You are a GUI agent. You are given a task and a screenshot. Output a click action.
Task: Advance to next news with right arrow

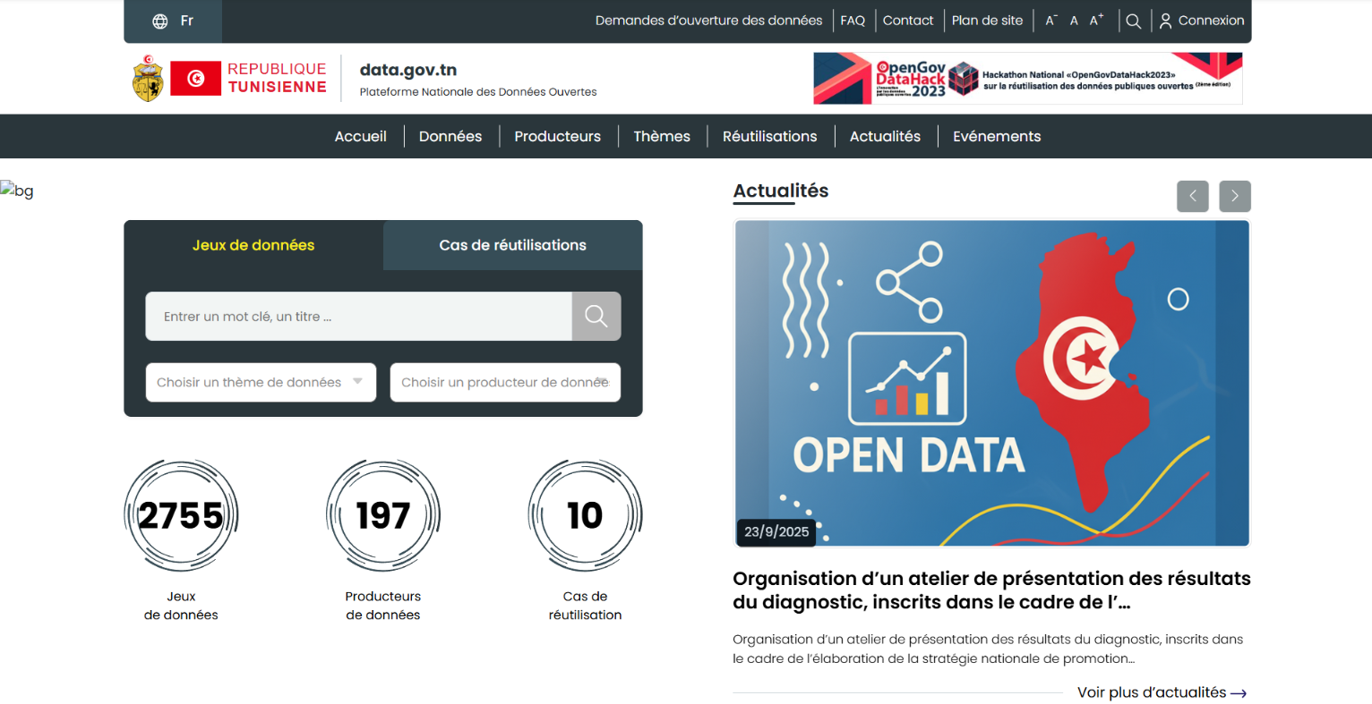pos(1234,196)
